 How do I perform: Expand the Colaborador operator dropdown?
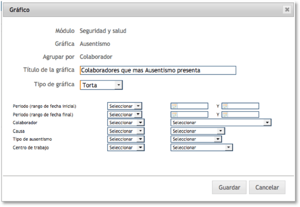pos(126,122)
